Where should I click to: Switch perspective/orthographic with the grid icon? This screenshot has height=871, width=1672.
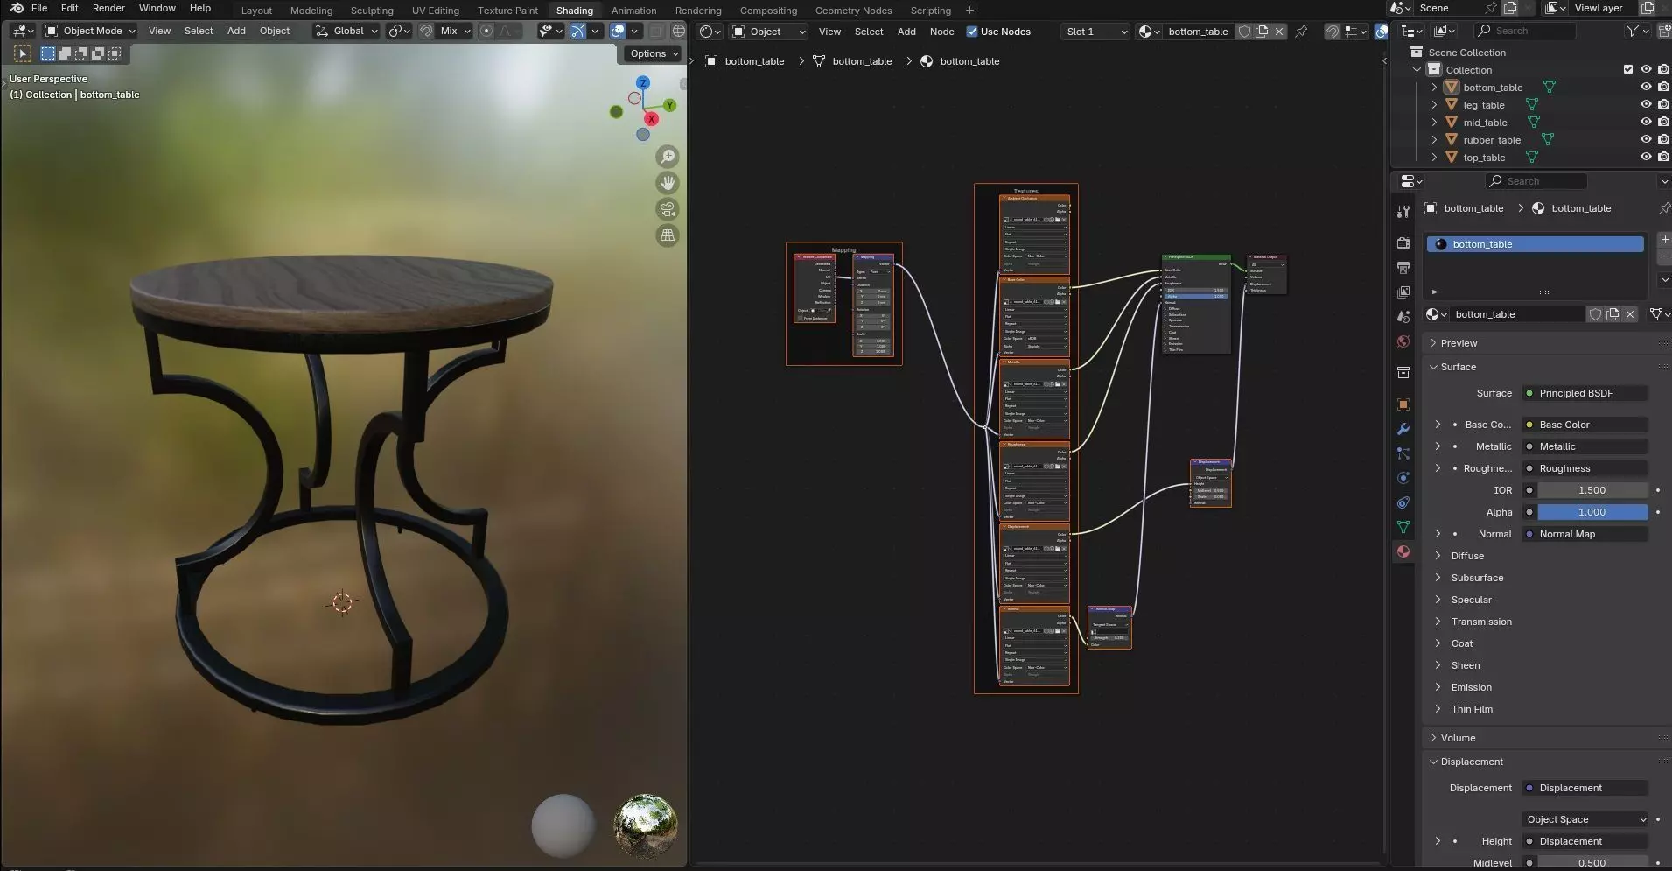pyautogui.click(x=668, y=235)
